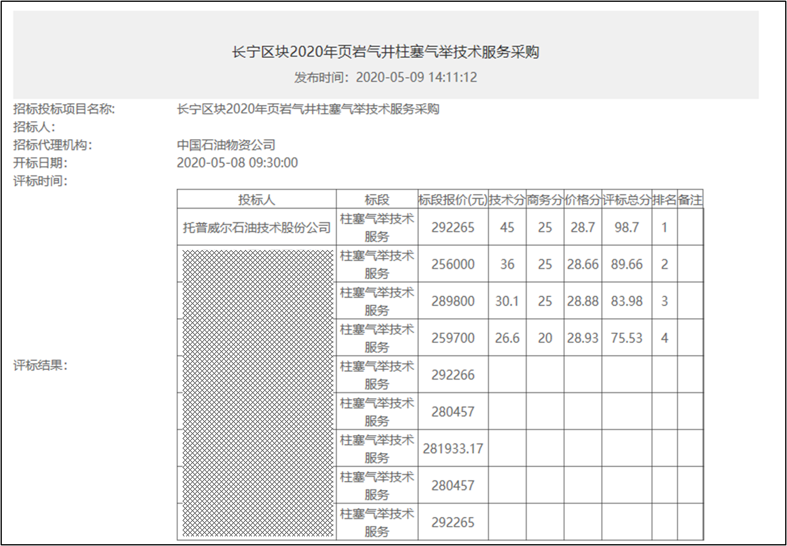Click the business score 25 in the 256000 row
The width and height of the screenshot is (787, 546).
coord(545,264)
